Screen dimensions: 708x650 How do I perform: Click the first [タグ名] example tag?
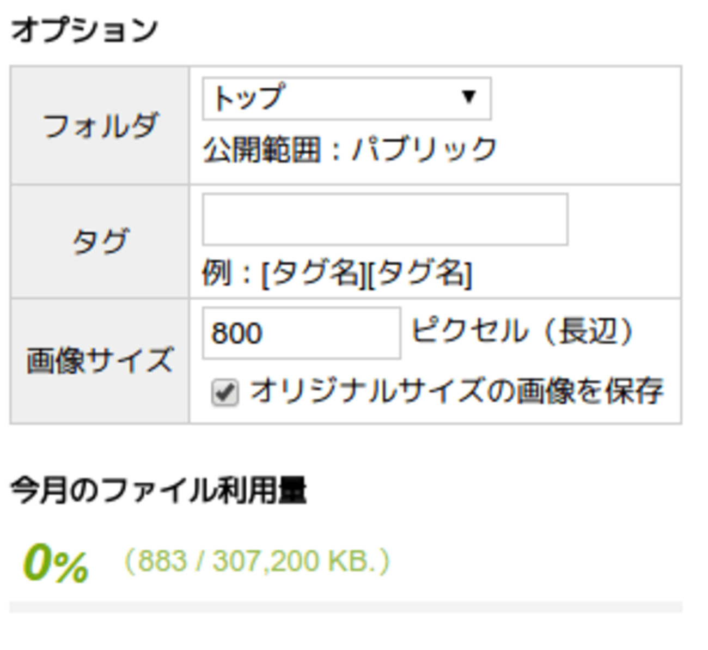[313, 273]
